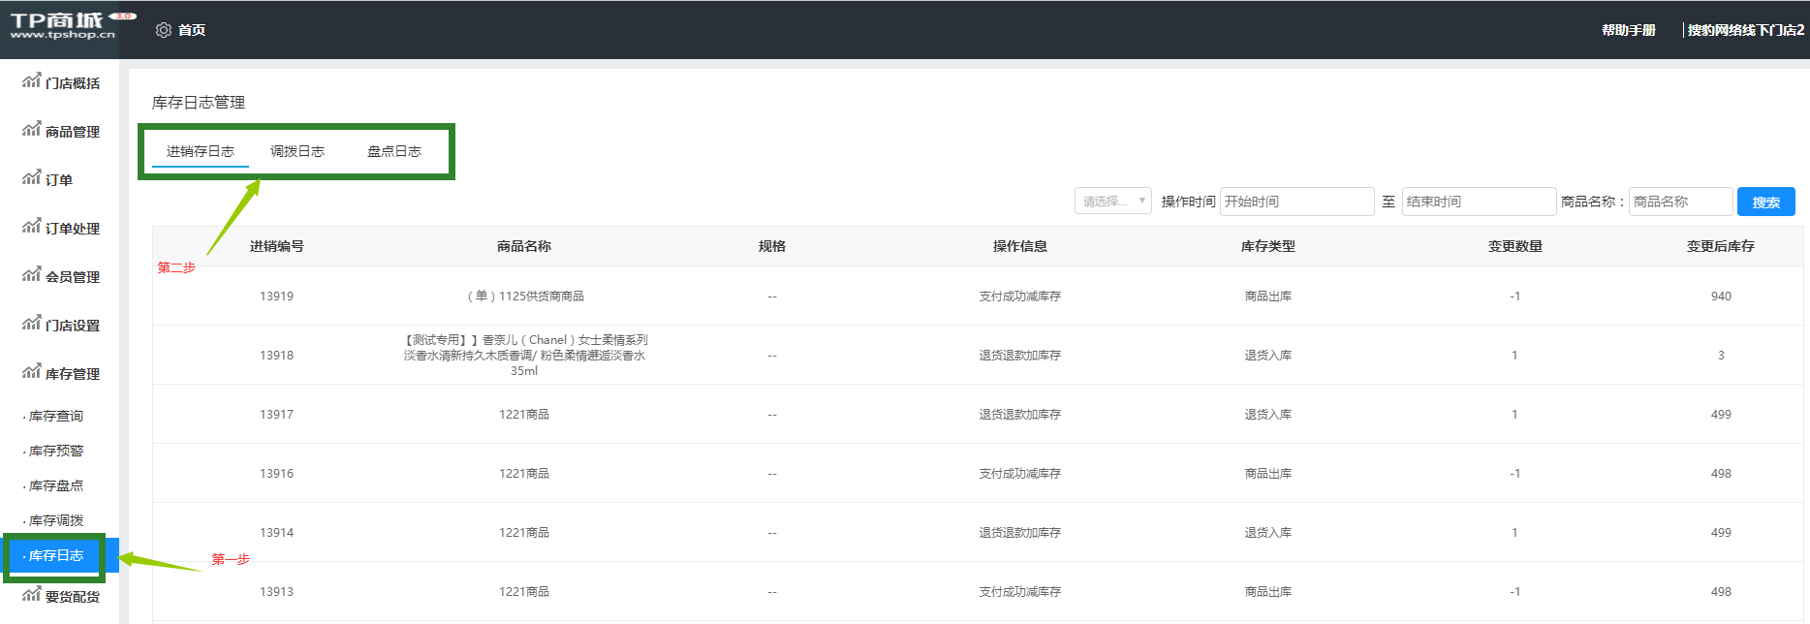Focus the 结束时间 date field
The image size is (1810, 624).
[x=1478, y=202]
